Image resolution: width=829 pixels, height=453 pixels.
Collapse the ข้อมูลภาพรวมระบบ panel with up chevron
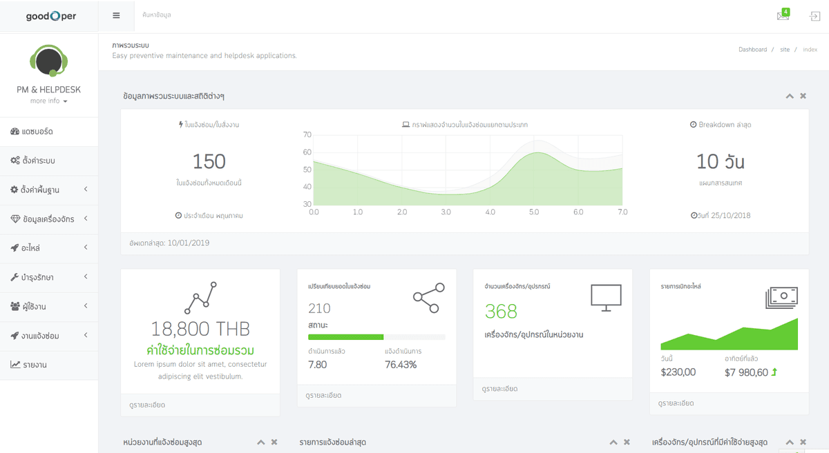(x=790, y=96)
